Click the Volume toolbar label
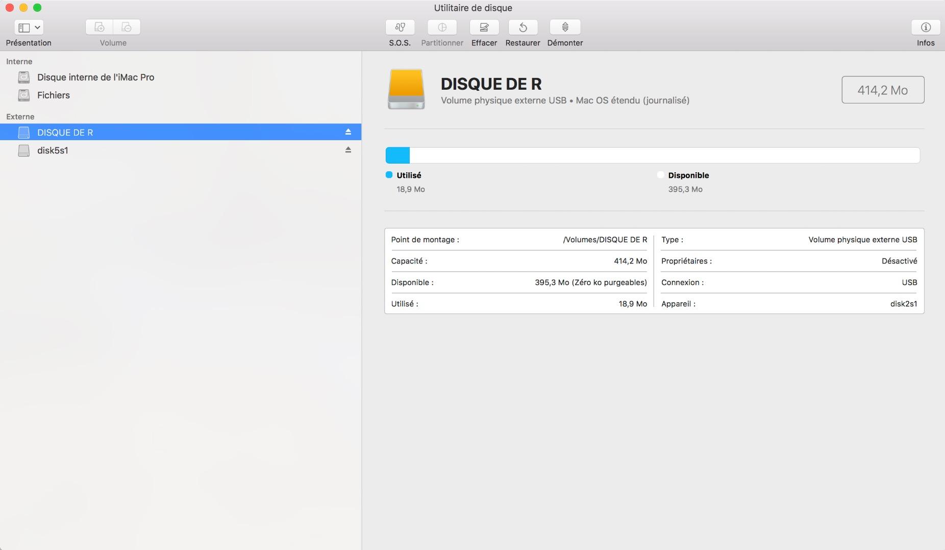Viewport: 945px width, 550px height. click(113, 43)
